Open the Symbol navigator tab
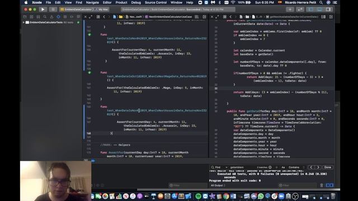The image size is (358, 201). tap(38, 17)
